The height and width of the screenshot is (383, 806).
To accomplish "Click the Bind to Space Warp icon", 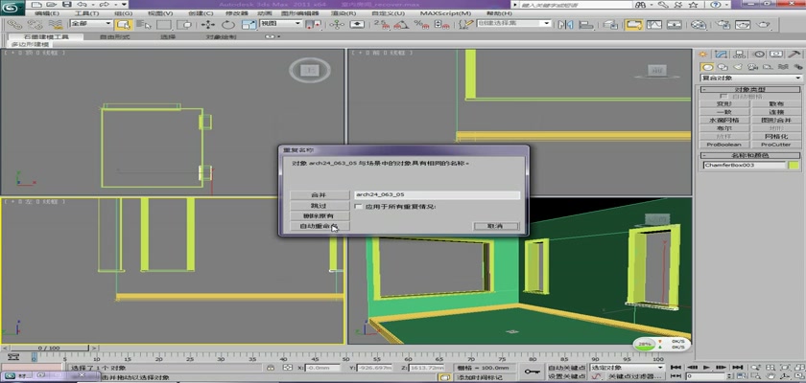I will coord(54,25).
